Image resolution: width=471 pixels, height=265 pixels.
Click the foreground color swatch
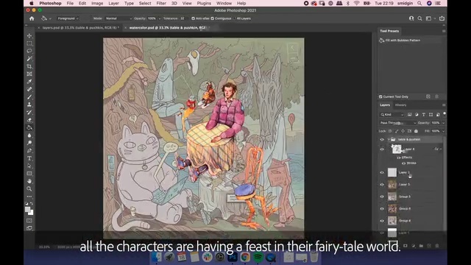click(28, 209)
